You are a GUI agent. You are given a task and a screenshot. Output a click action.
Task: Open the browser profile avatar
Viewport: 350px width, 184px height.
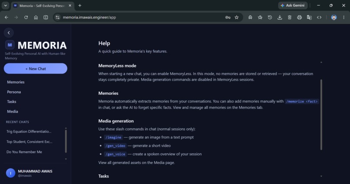334,17
